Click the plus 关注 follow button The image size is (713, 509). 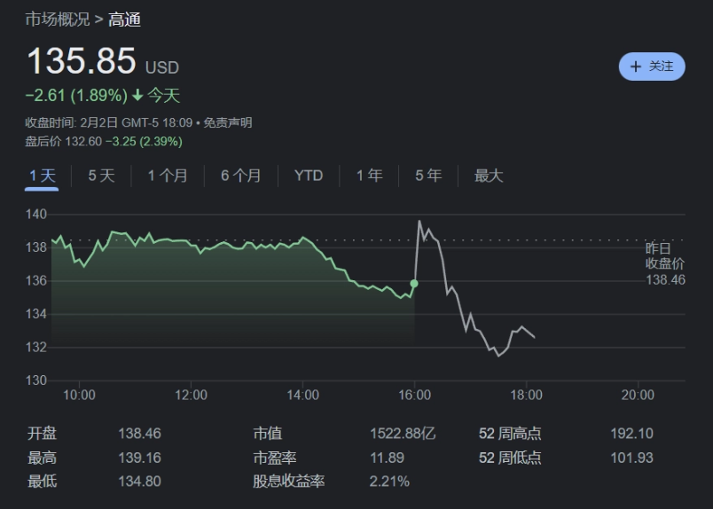point(652,67)
